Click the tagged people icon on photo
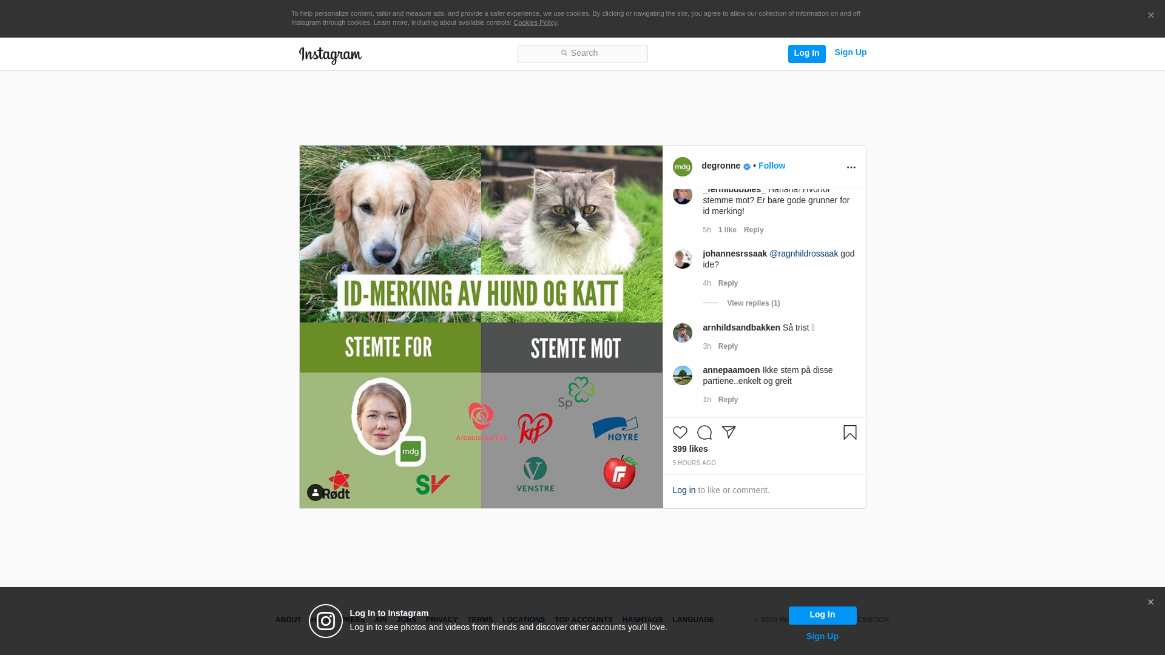 point(315,492)
